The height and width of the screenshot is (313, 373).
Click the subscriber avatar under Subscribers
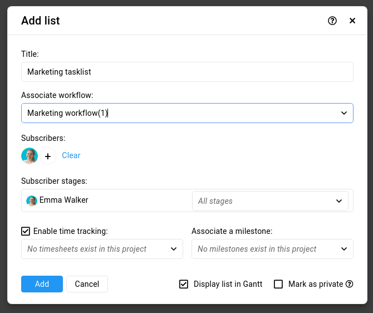(x=30, y=156)
